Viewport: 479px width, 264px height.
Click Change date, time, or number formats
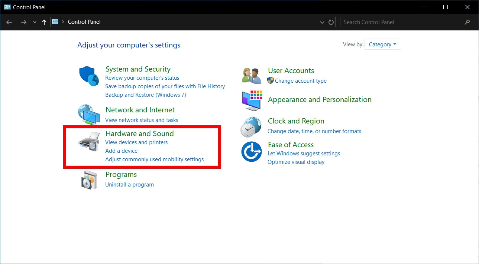click(x=314, y=131)
